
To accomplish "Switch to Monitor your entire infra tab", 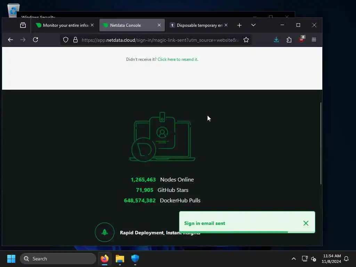I will pos(65,25).
